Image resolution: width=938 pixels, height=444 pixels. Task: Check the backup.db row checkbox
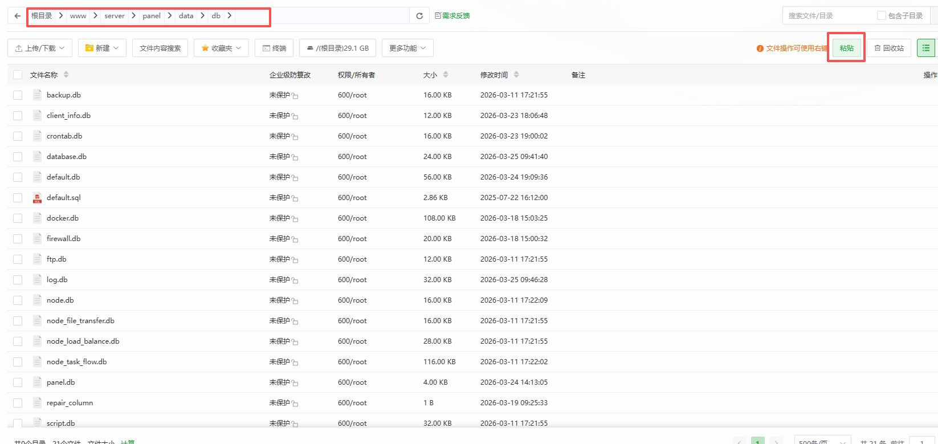pos(18,95)
